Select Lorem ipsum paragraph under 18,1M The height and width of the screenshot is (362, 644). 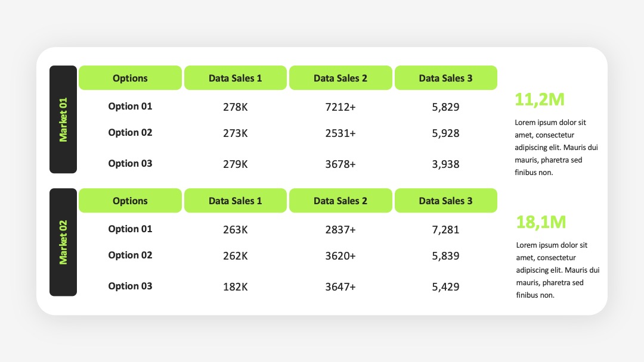click(558, 270)
